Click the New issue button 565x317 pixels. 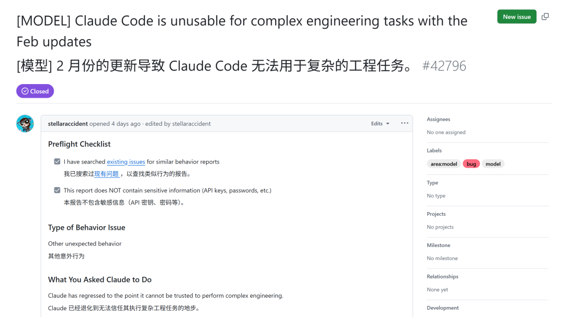(516, 17)
